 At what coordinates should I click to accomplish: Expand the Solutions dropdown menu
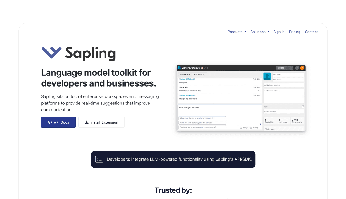point(260,32)
